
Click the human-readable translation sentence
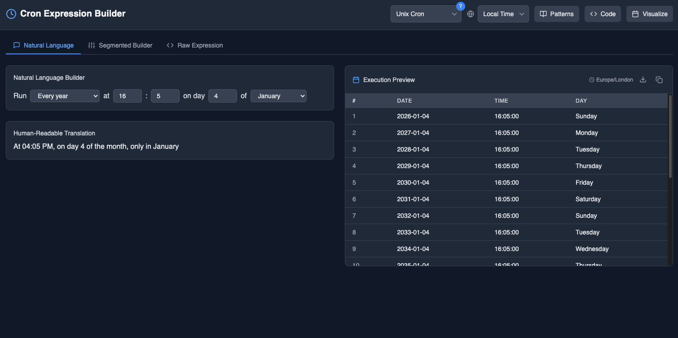[x=96, y=146]
